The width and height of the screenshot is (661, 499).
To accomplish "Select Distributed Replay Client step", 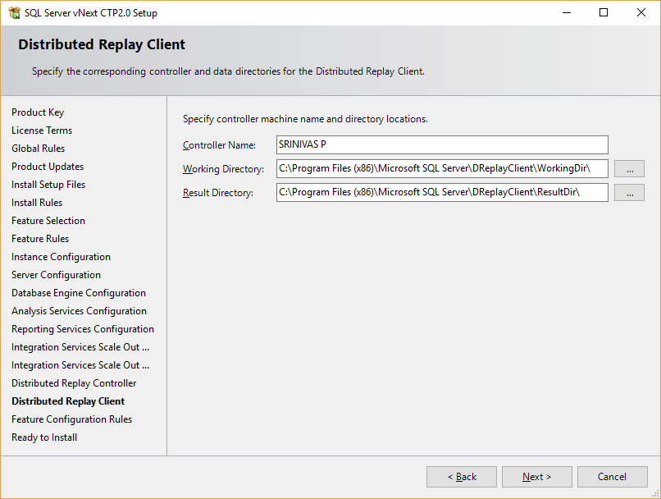I will 68,401.
